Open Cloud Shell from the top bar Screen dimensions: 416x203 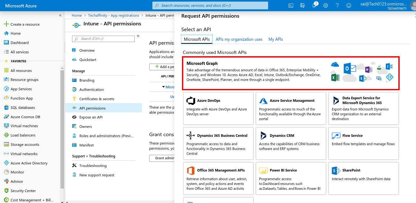pos(291,5)
